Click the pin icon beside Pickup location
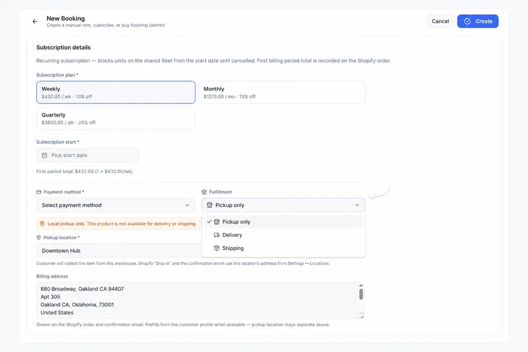Image resolution: width=528 pixels, height=352 pixels. 39,237
